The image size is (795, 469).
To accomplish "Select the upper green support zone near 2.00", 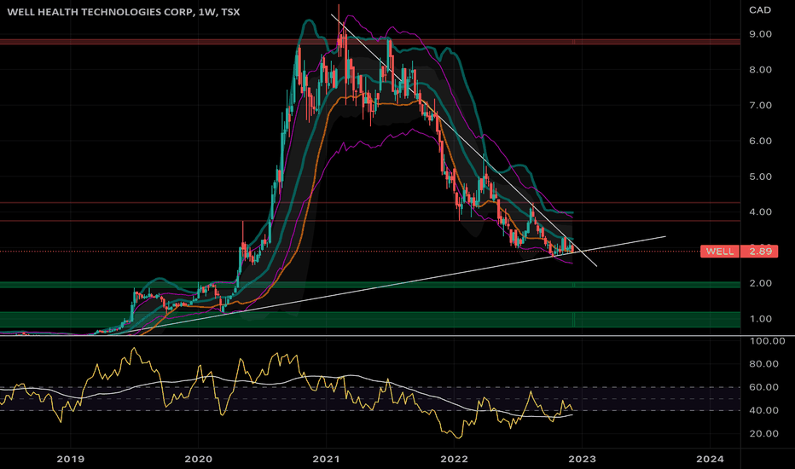I will 370,285.
